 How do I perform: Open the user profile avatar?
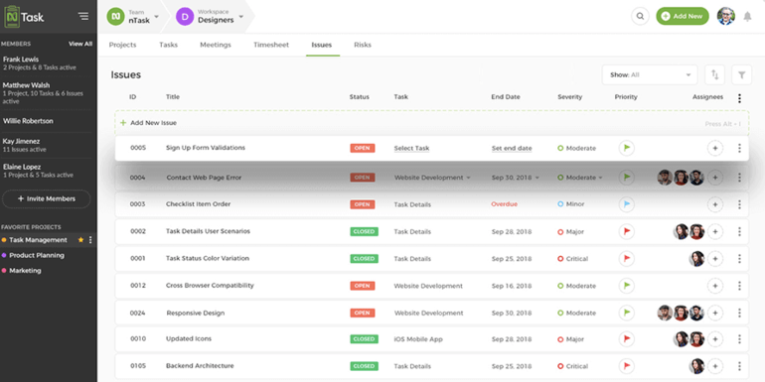726,16
